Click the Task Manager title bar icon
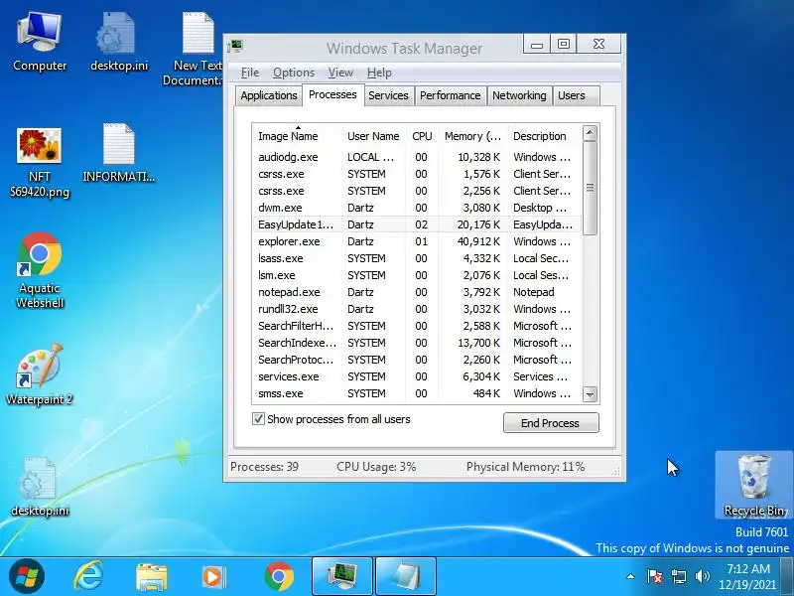Screen dimensions: 794x596 click(x=235, y=47)
